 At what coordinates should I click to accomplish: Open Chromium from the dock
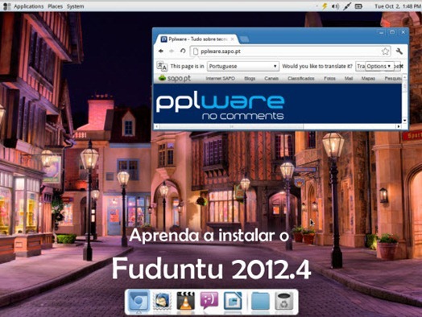pyautogui.click(x=139, y=301)
